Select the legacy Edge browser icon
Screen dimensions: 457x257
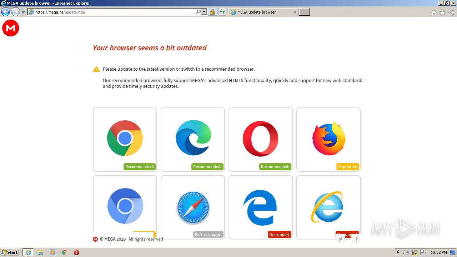[x=260, y=207]
